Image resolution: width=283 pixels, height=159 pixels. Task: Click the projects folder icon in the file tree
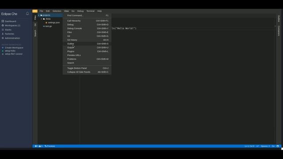(x=41, y=15)
